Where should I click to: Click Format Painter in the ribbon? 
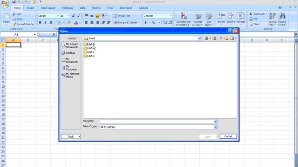[x=23, y=24]
